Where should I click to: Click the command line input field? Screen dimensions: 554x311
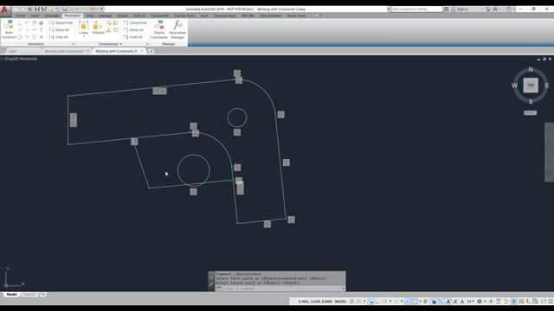[279, 289]
